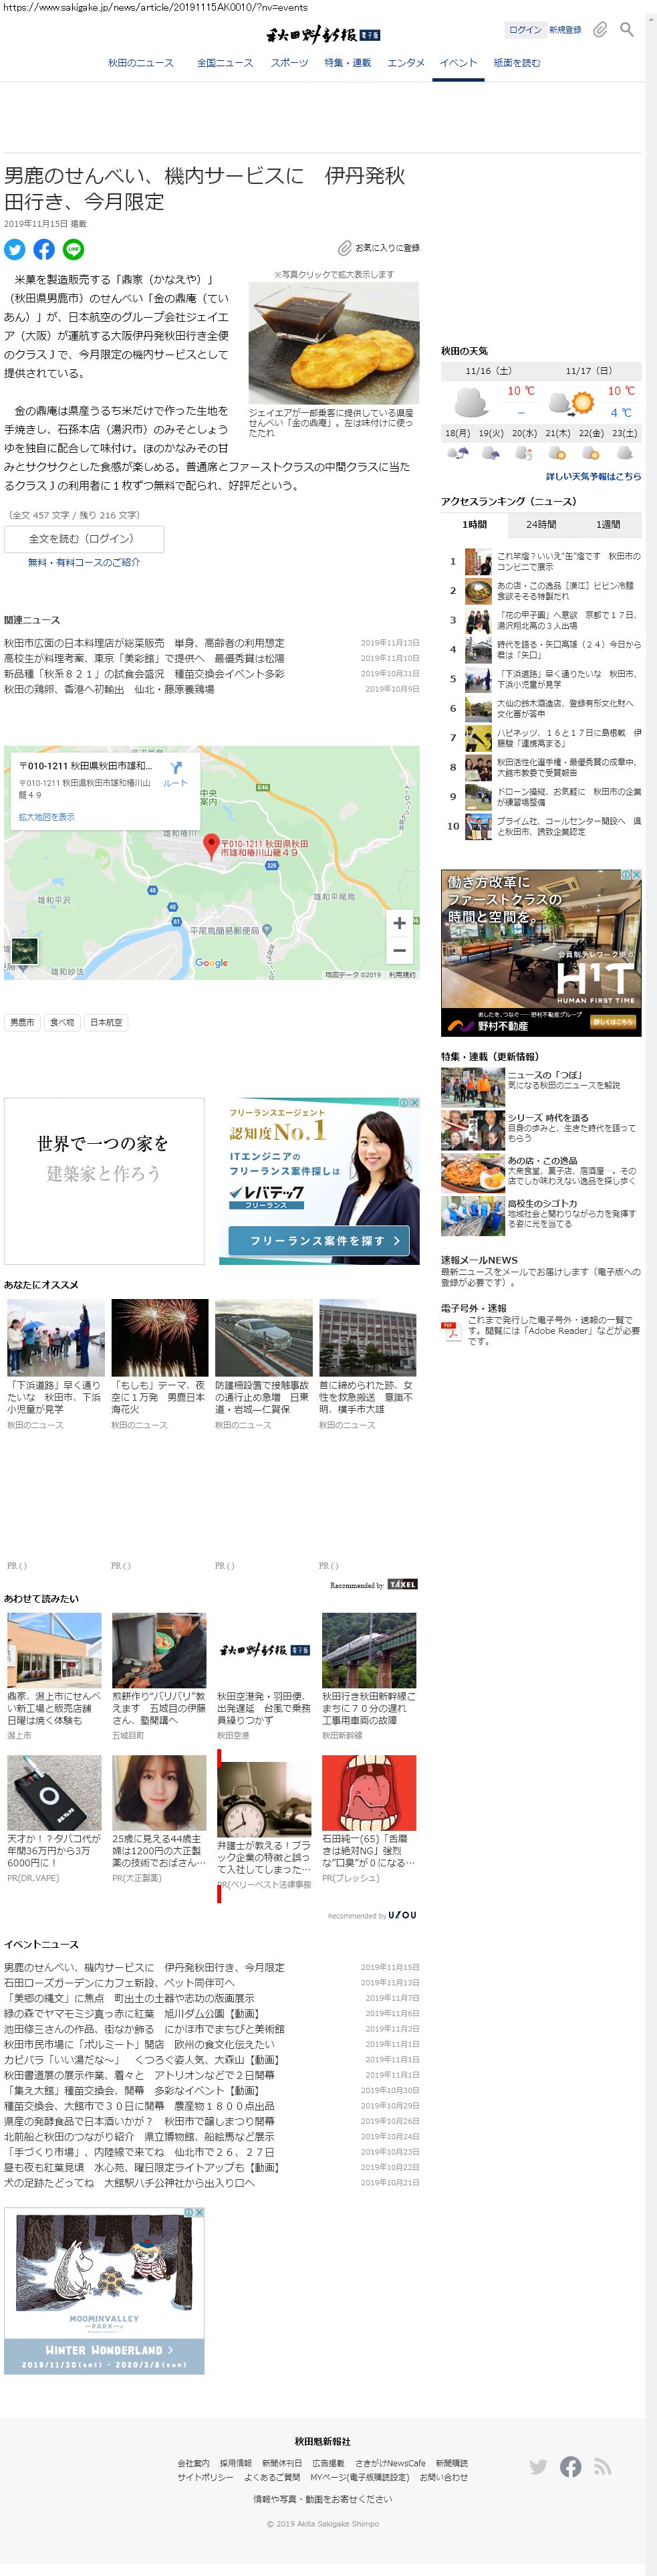
Task: Zoom in on the map
Action: click(x=398, y=923)
